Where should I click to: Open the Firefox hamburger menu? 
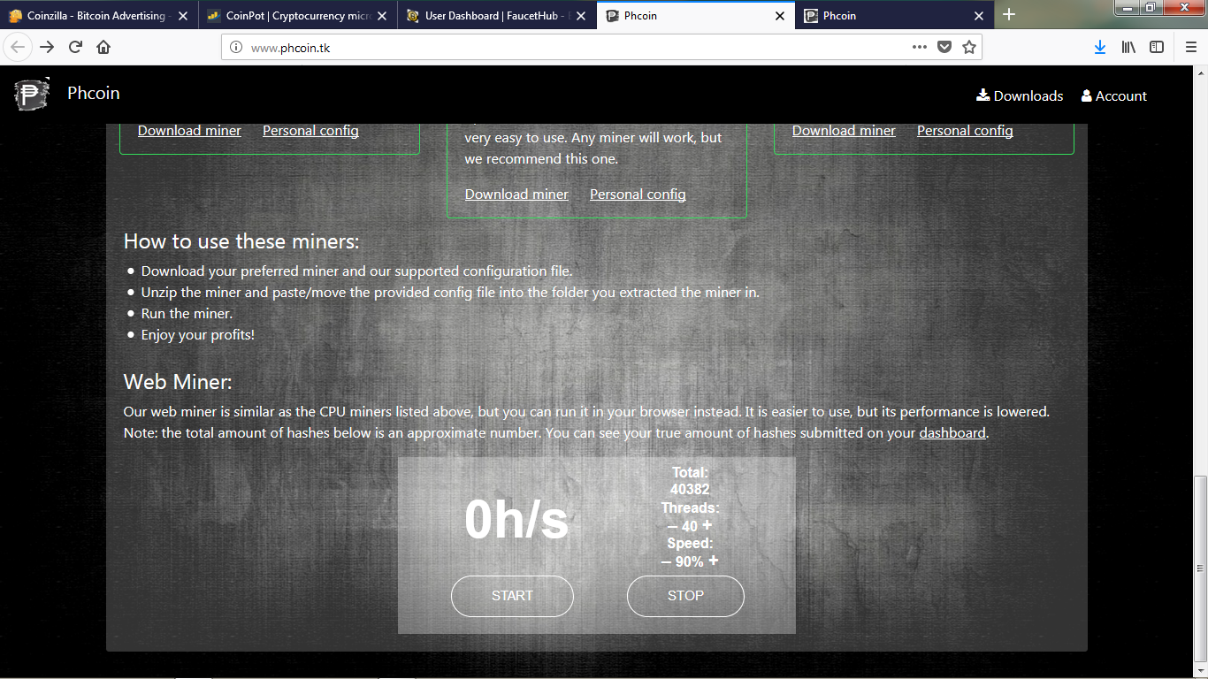point(1190,48)
